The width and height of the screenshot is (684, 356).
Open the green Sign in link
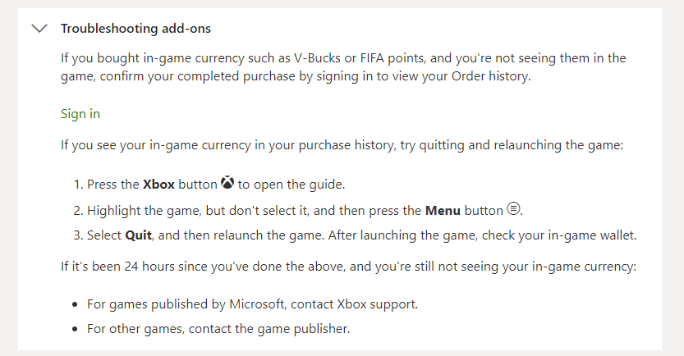(x=80, y=114)
